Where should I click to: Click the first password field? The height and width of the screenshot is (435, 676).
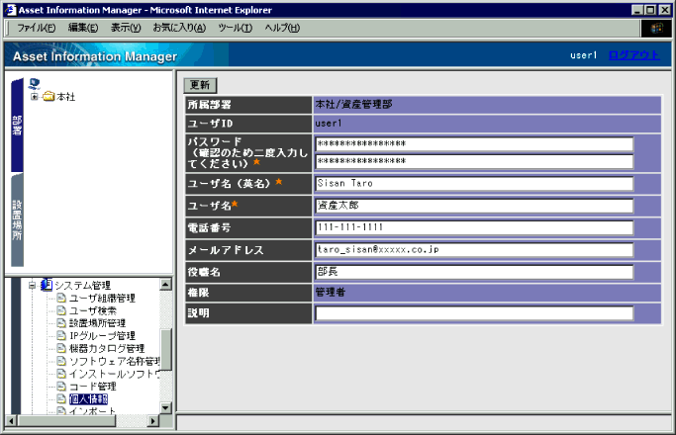click(x=474, y=144)
